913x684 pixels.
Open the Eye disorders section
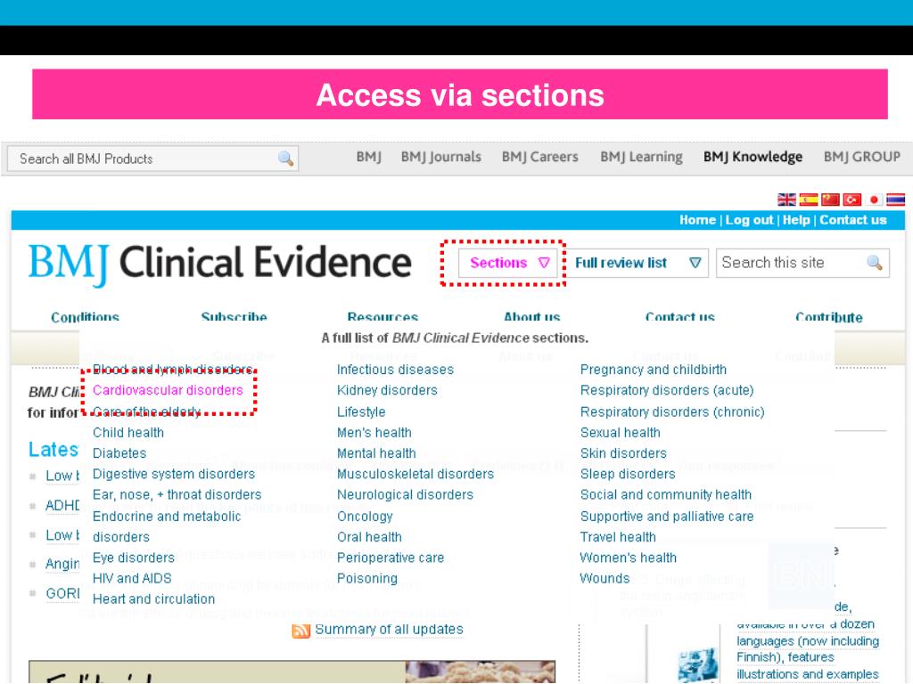(134, 558)
